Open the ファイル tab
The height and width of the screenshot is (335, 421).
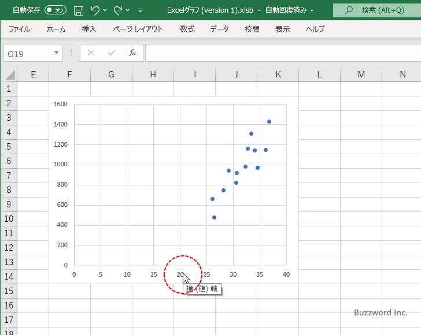(19, 29)
